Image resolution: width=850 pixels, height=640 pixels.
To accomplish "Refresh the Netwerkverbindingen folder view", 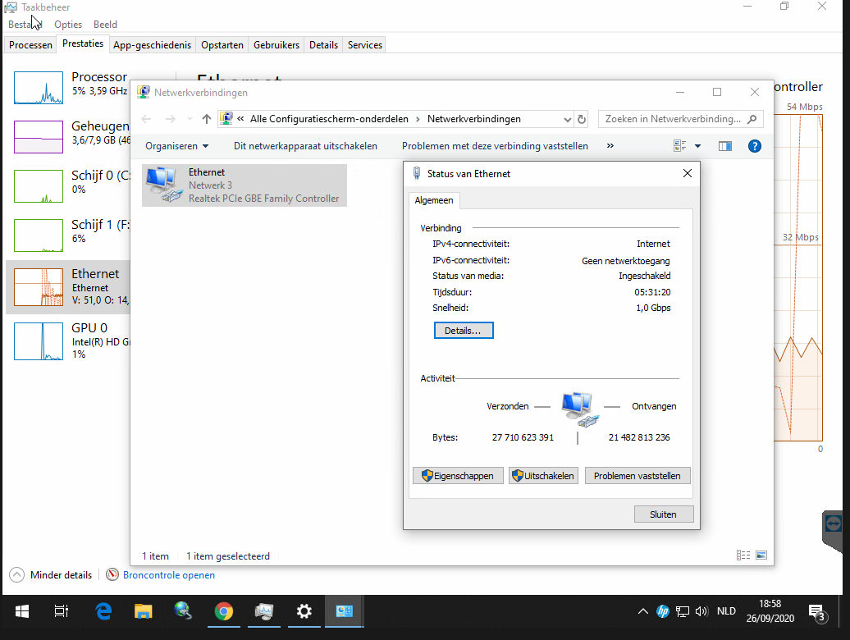I will click(582, 119).
